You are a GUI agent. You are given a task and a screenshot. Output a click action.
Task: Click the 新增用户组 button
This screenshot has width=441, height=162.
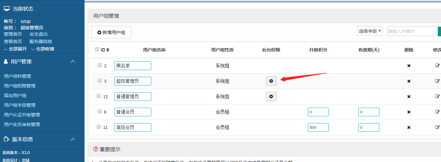click(111, 32)
